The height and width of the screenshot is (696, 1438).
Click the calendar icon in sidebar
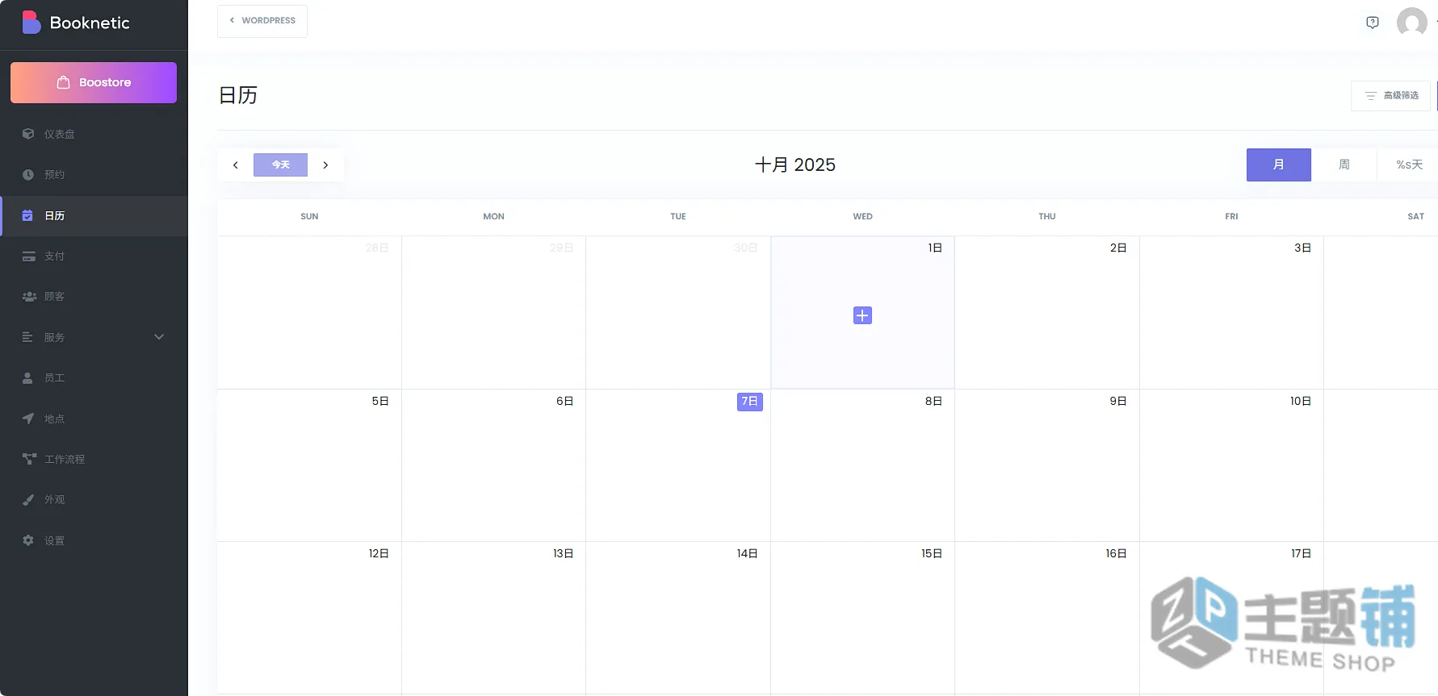click(27, 215)
